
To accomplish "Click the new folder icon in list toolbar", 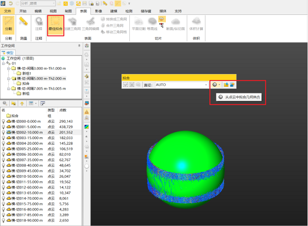I will (13, 103).
